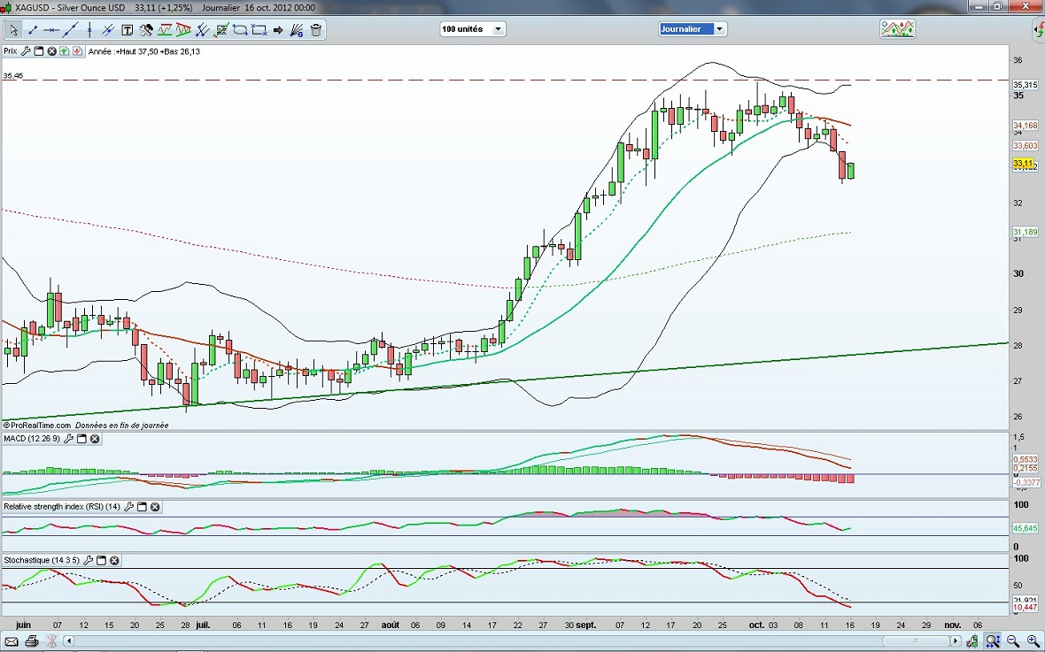Viewport: 1045px width, 652px height.
Task: Open MACD indicator wrench settings
Action: tap(68, 439)
